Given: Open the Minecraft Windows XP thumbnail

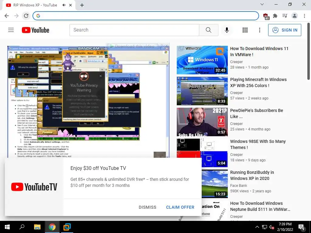Looking at the screenshot, I should click(202, 91).
